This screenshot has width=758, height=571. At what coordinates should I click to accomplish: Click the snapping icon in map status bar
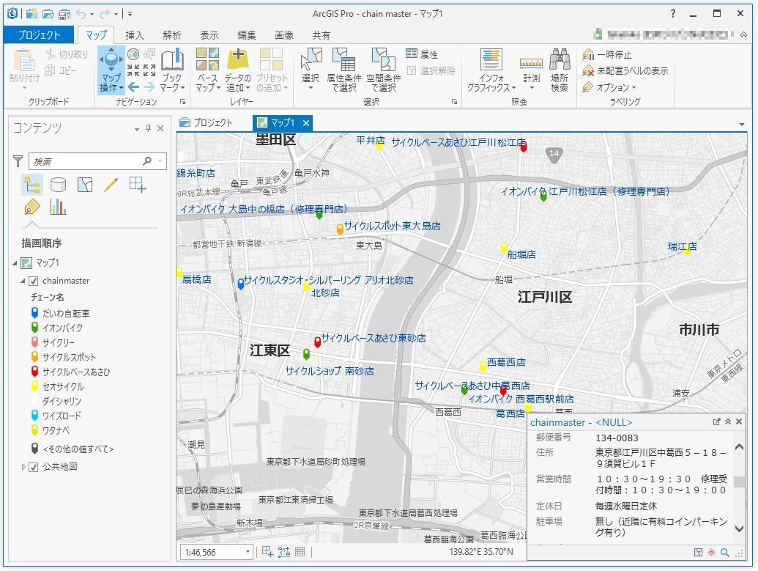[283, 551]
